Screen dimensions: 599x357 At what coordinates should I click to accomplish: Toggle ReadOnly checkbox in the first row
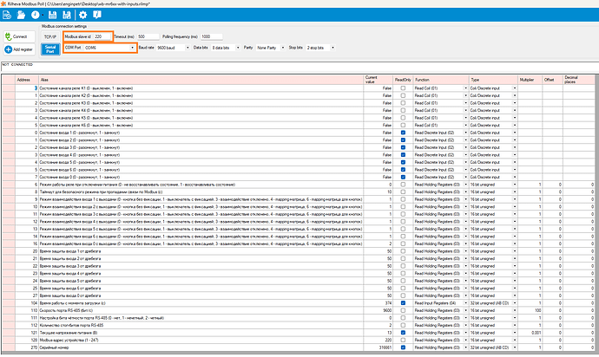[404, 88]
